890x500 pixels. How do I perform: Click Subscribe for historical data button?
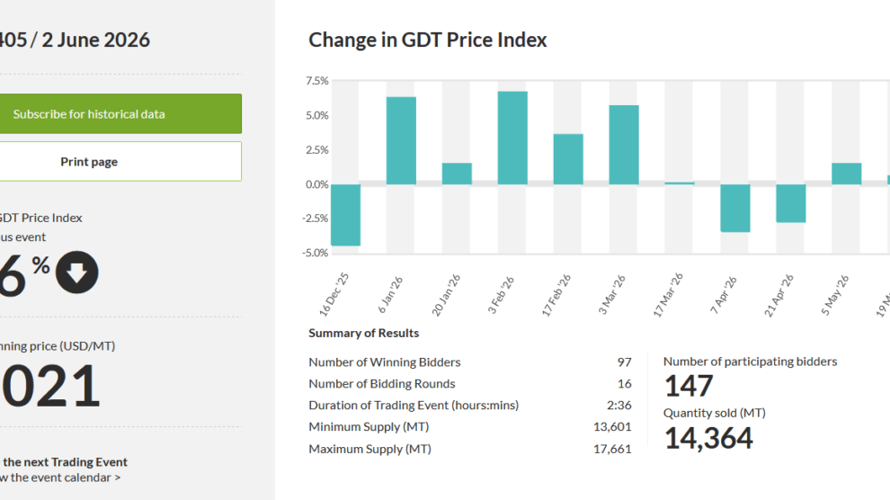[x=120, y=113]
